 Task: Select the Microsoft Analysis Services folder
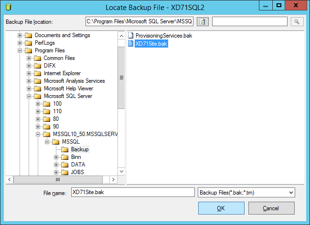click(x=74, y=81)
